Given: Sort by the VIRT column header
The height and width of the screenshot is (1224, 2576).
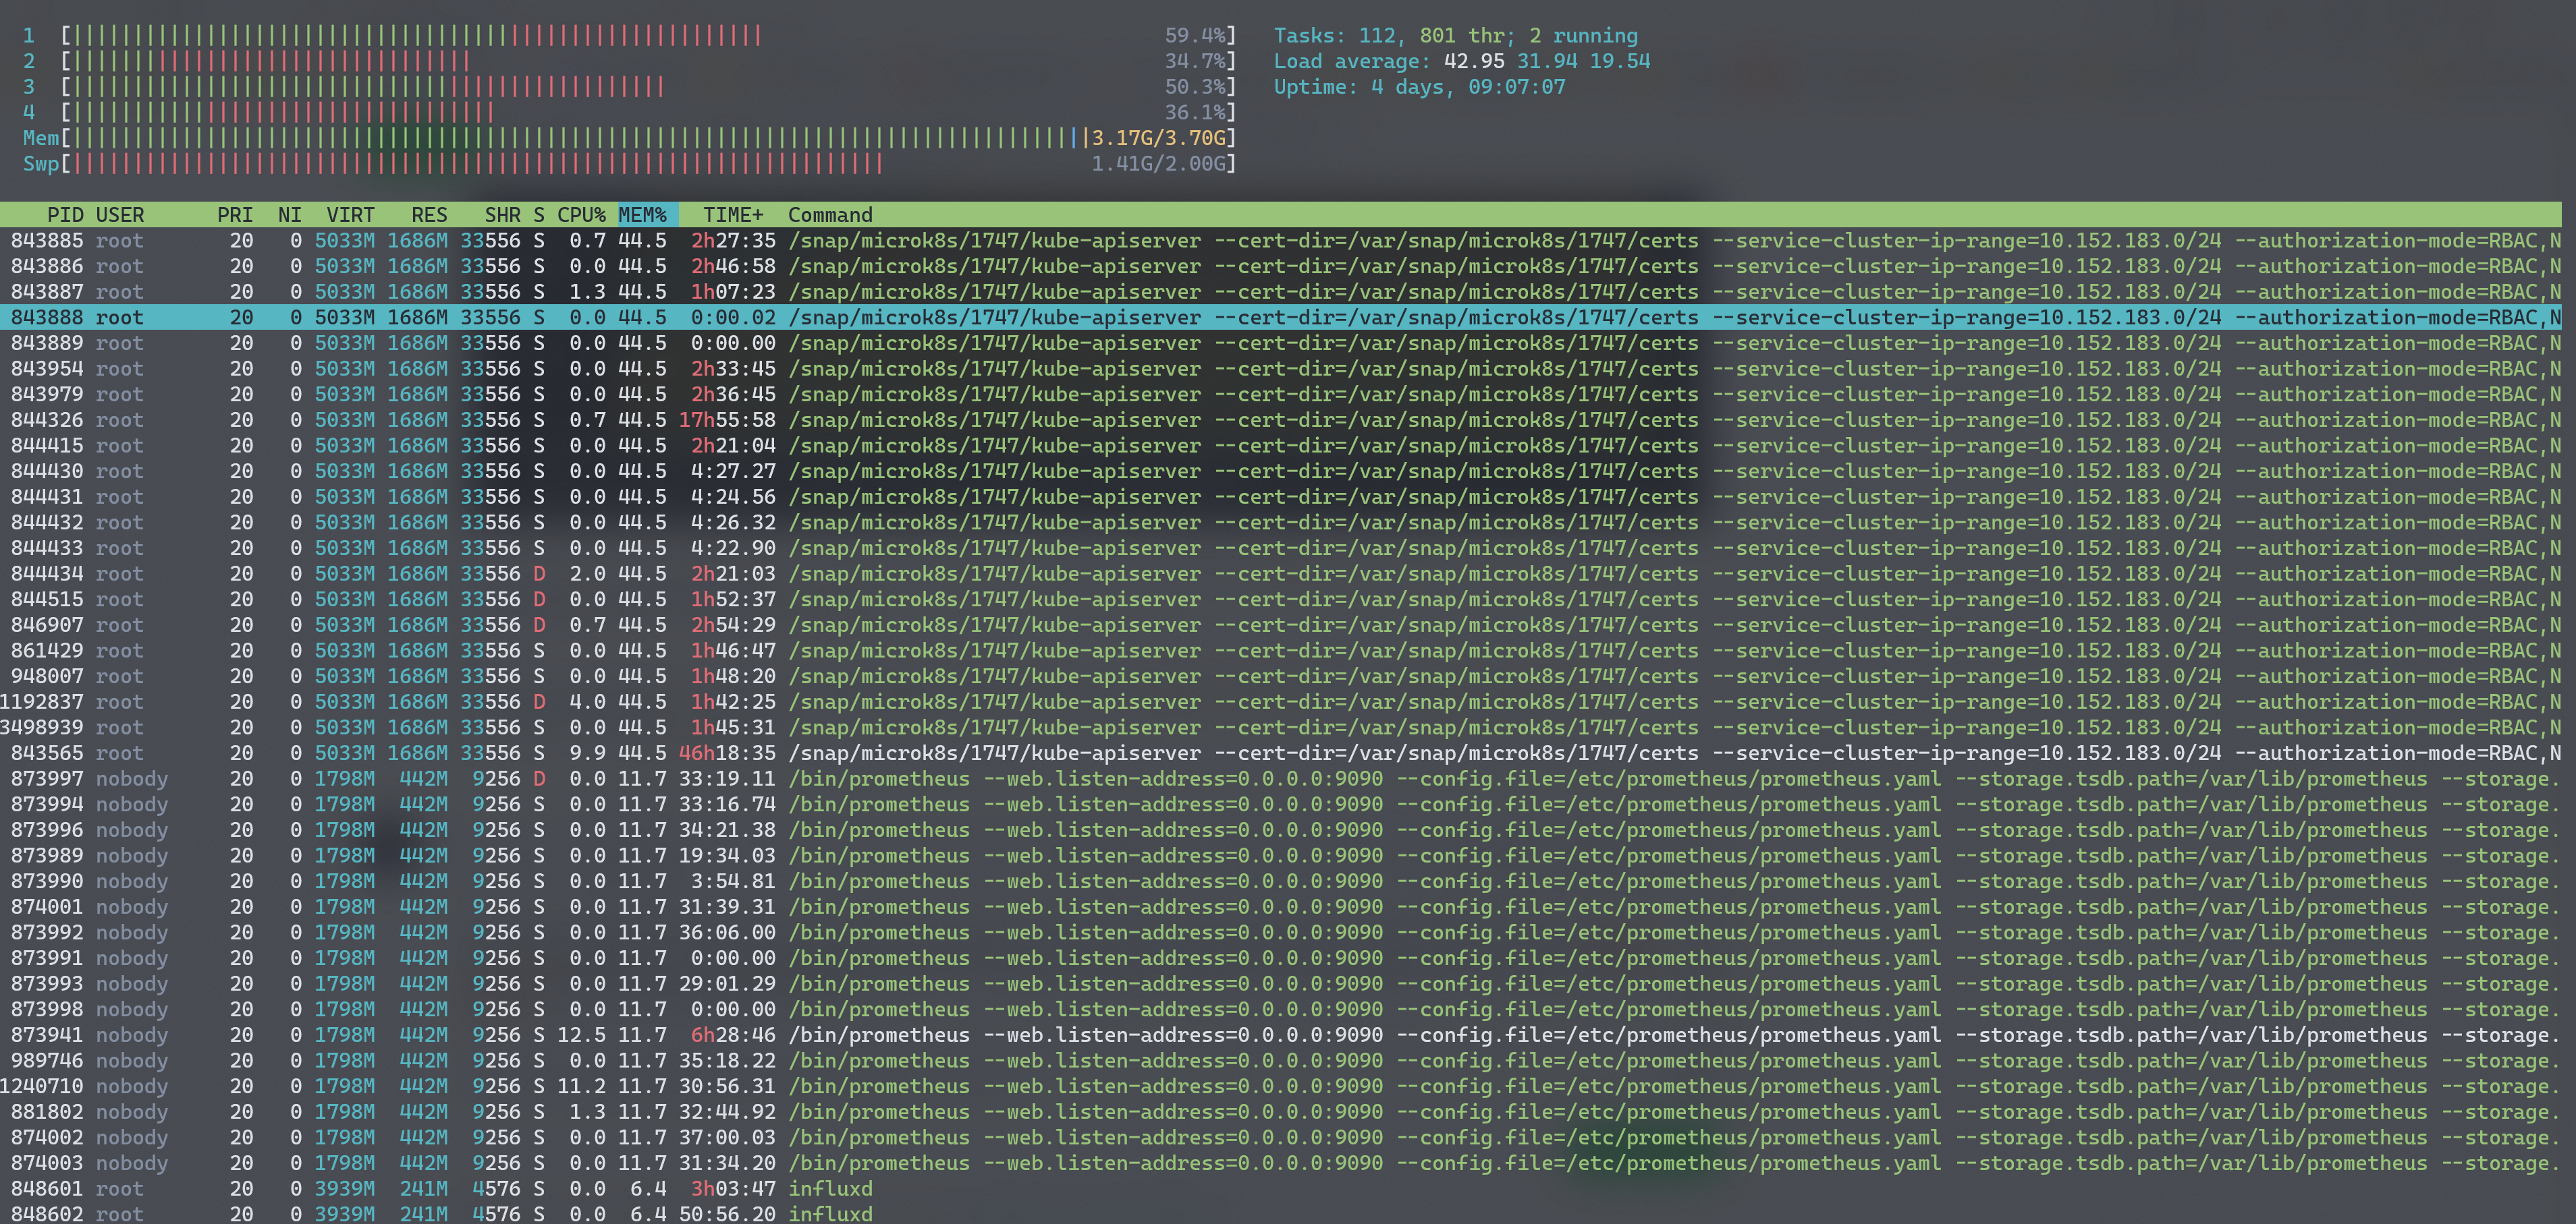Looking at the screenshot, I should [x=350, y=215].
